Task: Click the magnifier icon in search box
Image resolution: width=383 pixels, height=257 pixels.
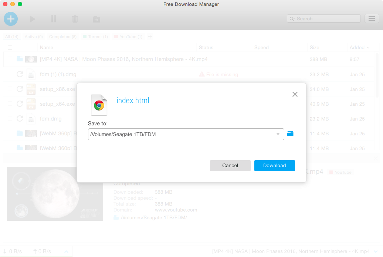Action: coord(292,19)
